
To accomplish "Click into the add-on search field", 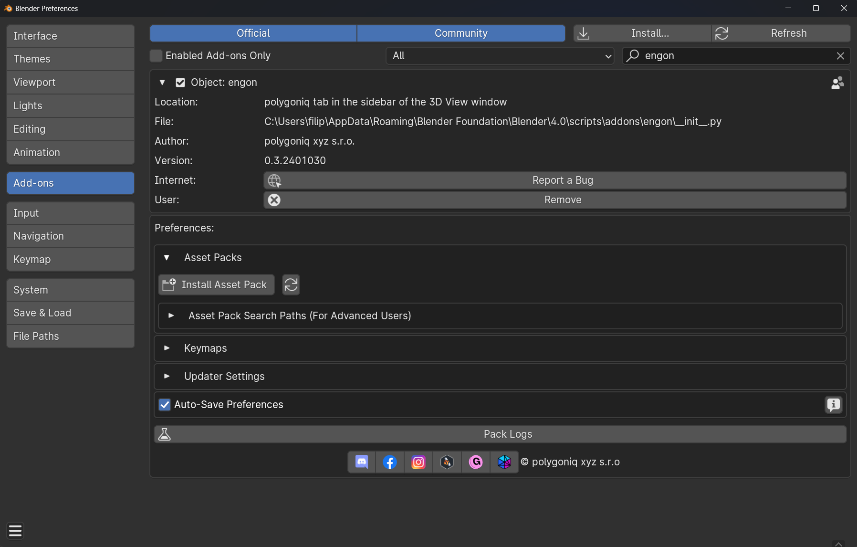I will pos(735,56).
